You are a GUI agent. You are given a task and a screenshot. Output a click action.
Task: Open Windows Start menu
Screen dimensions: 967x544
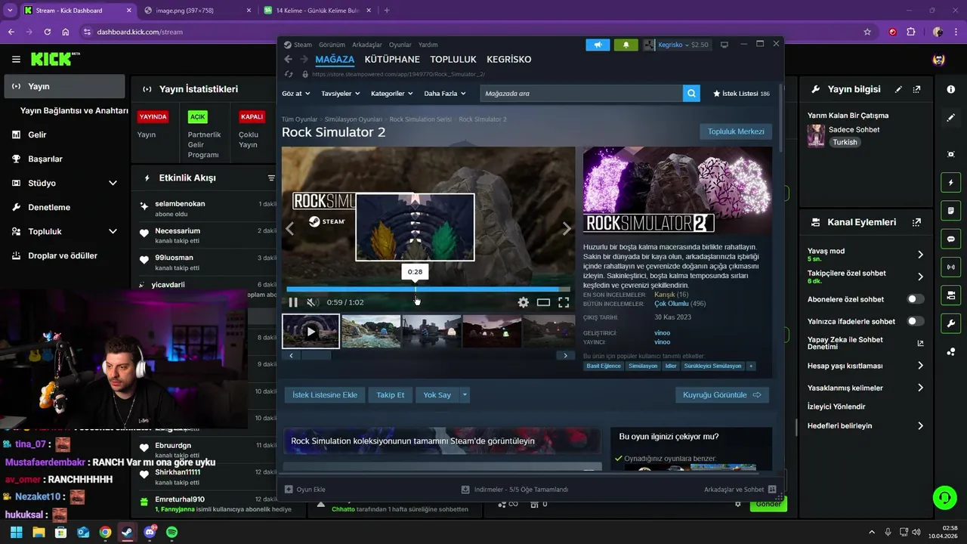(x=16, y=532)
